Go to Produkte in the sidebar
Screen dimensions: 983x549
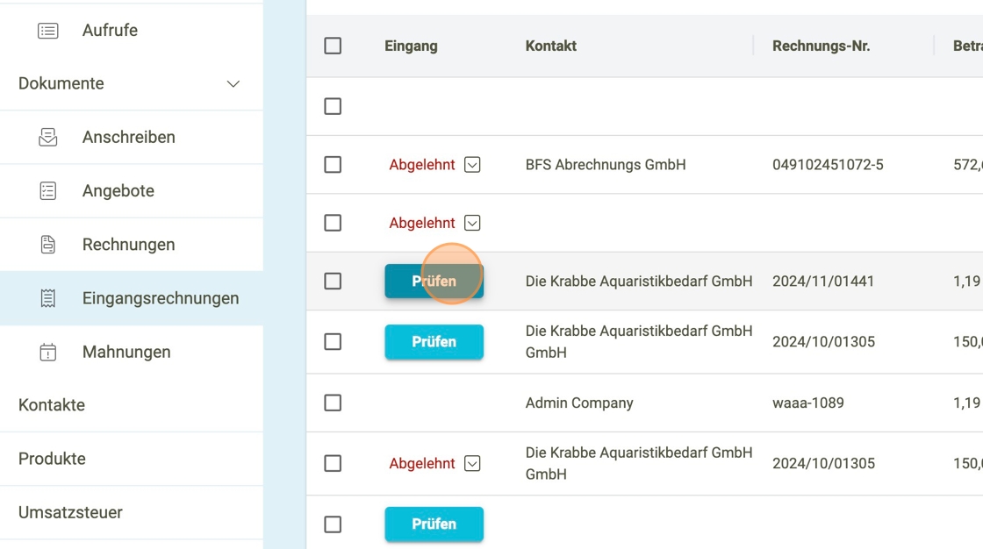52,459
